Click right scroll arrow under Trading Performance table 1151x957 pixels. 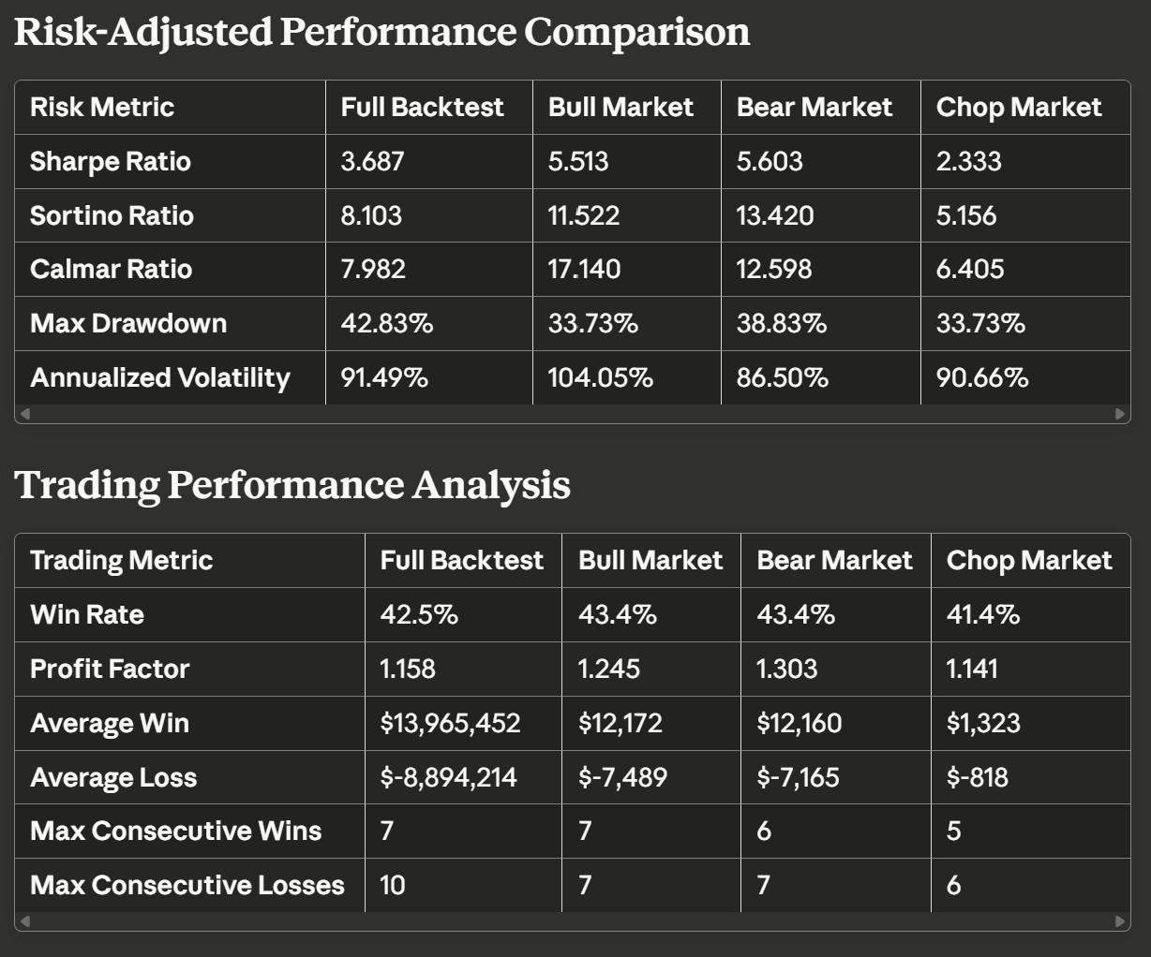1119,920
